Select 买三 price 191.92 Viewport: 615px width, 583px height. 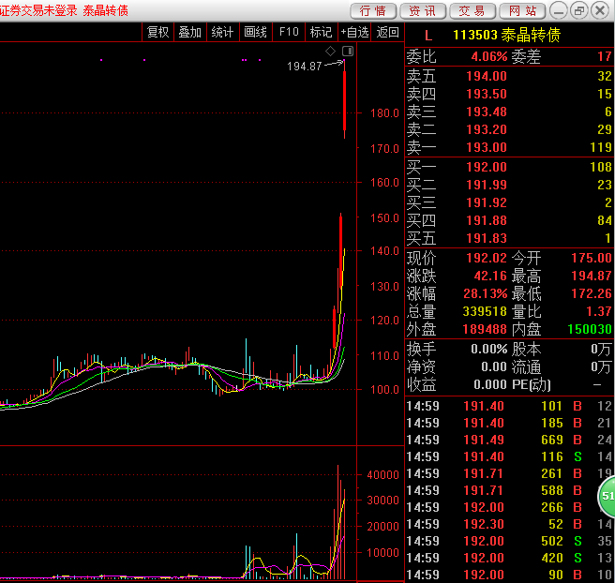487,202
